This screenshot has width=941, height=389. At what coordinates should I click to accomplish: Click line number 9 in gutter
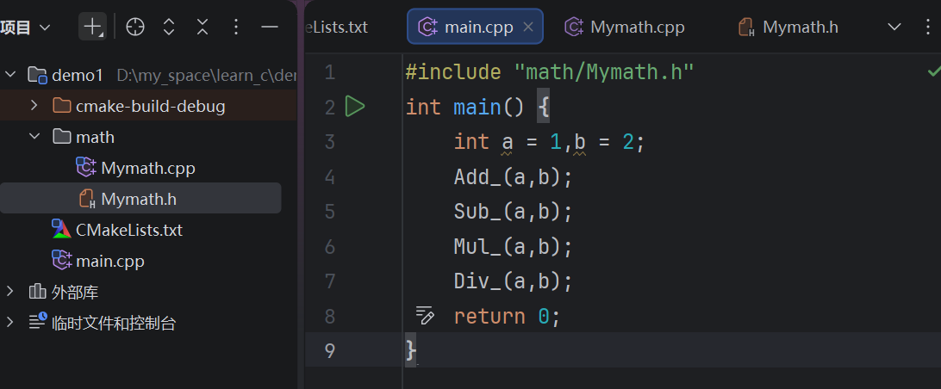point(330,350)
